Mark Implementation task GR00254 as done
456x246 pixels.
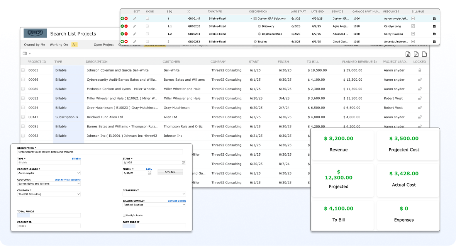147,34
